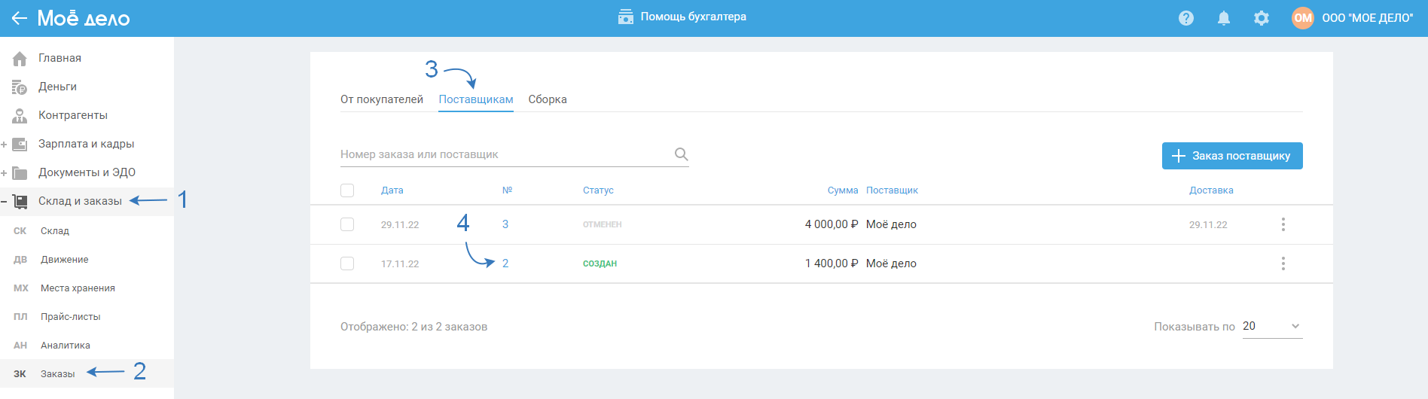Open notifications bell icon

[1224, 18]
